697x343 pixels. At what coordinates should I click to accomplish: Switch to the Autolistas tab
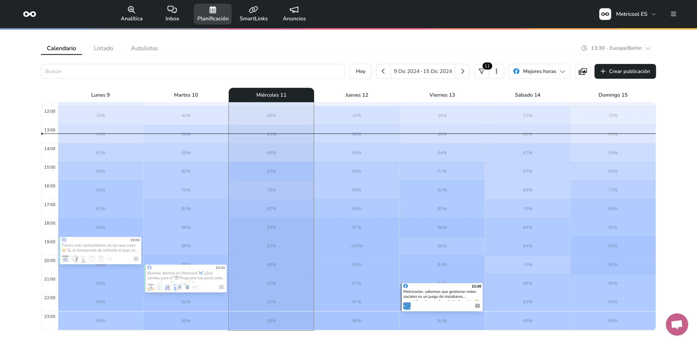[144, 48]
